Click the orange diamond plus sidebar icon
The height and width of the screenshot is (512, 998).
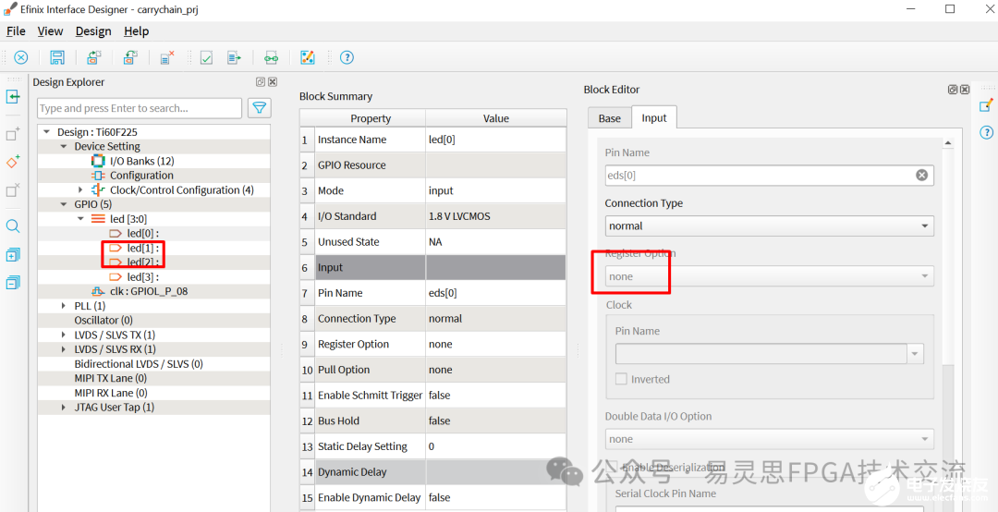(x=13, y=162)
